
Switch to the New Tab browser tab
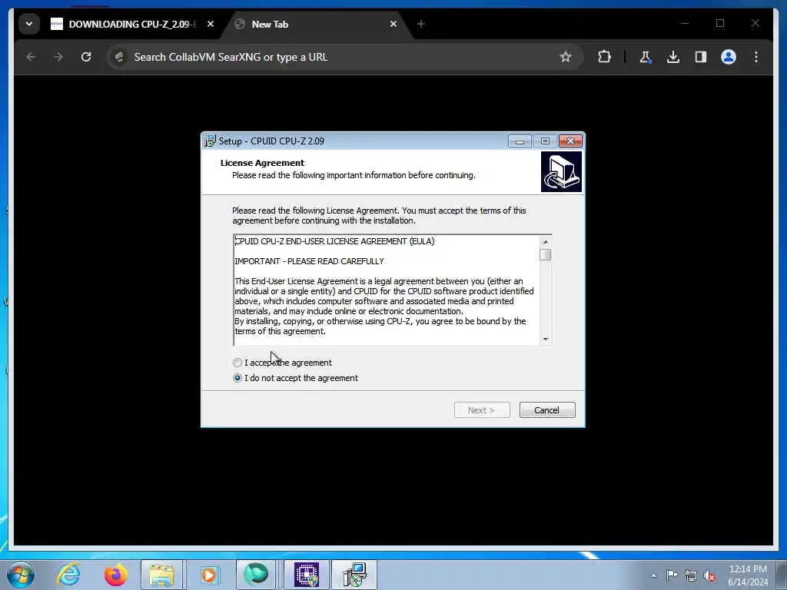(310, 24)
